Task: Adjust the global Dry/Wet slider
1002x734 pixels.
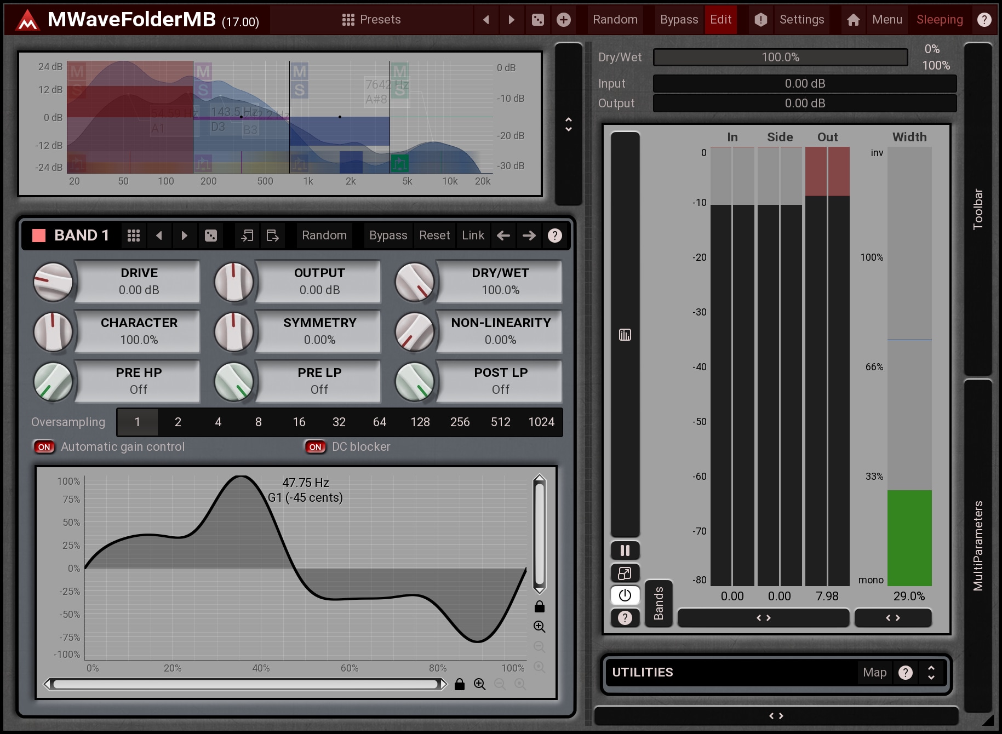Action: (780, 58)
